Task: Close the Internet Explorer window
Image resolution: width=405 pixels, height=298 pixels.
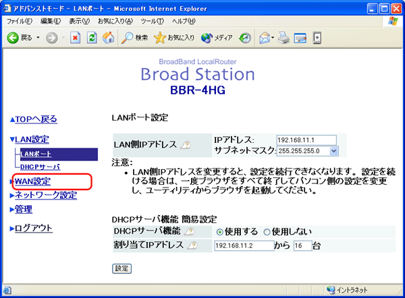Action: coord(396,9)
